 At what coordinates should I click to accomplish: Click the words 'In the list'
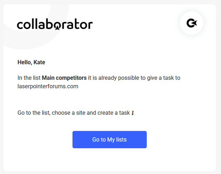(x=29, y=78)
